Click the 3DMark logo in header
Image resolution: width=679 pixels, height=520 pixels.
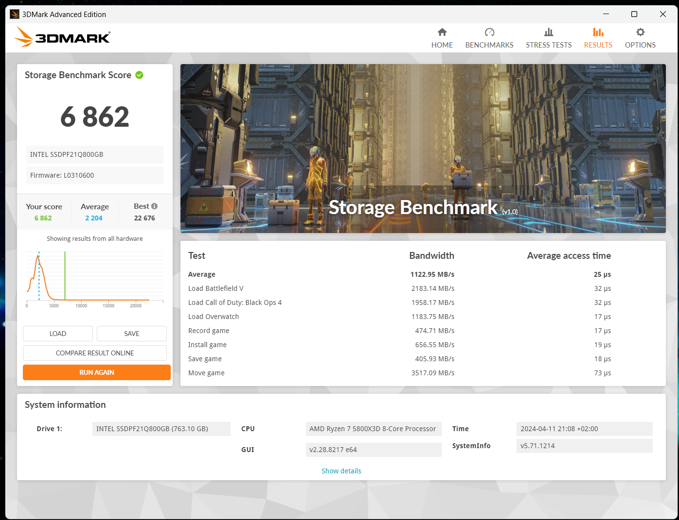pos(62,37)
